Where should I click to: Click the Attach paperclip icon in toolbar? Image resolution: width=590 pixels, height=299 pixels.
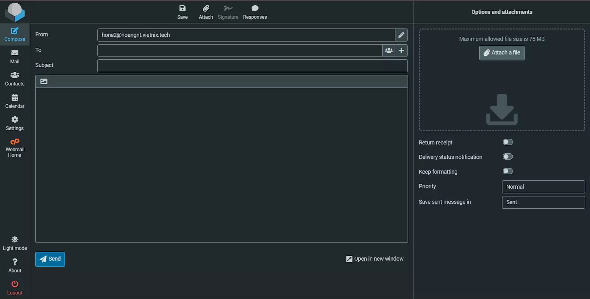pos(206,9)
